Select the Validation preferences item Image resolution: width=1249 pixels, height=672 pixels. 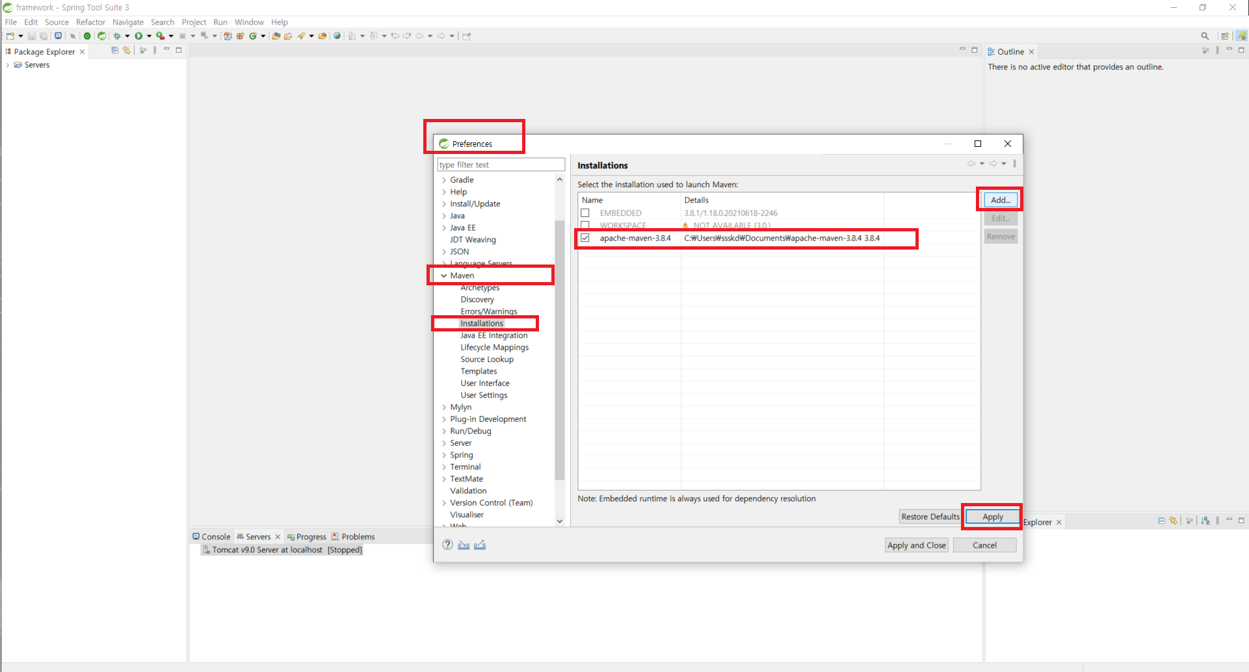(468, 491)
